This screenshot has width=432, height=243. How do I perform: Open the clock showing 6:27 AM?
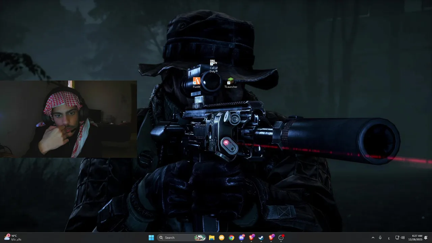pyautogui.click(x=415, y=238)
